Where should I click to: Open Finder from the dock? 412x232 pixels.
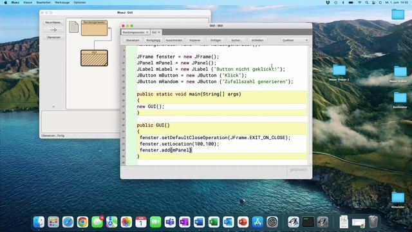tap(39, 222)
